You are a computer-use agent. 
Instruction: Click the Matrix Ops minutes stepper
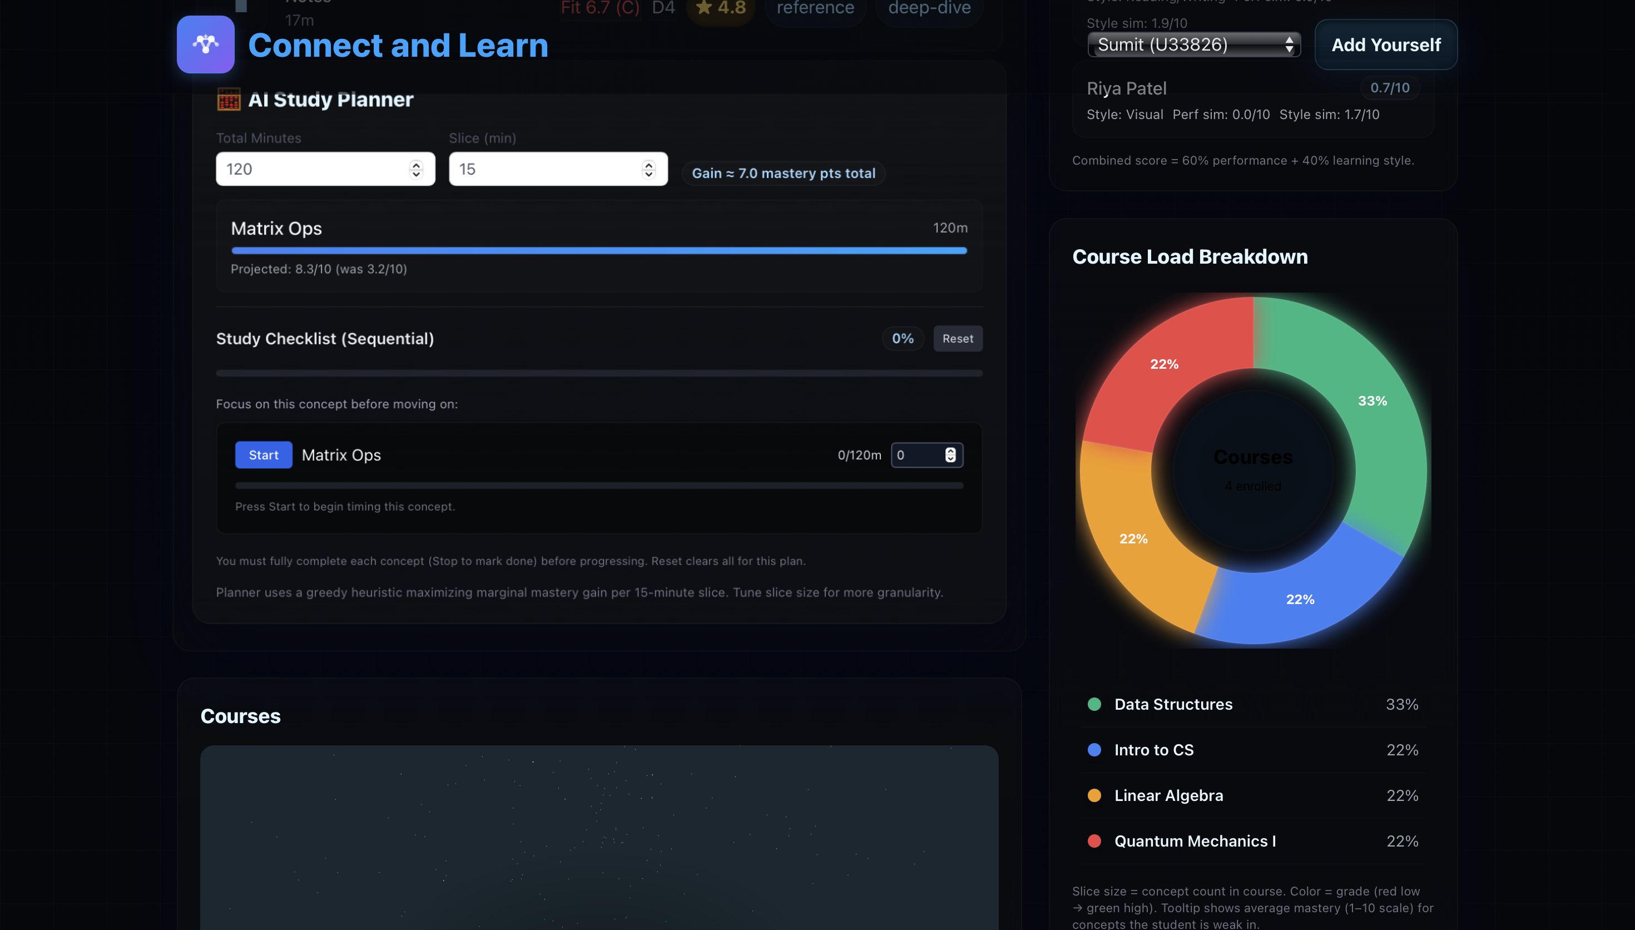(x=950, y=455)
